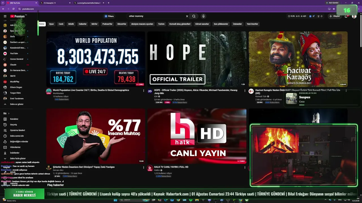Open more options for Halk TV video
This screenshot has width=362, height=203.
[245, 167]
